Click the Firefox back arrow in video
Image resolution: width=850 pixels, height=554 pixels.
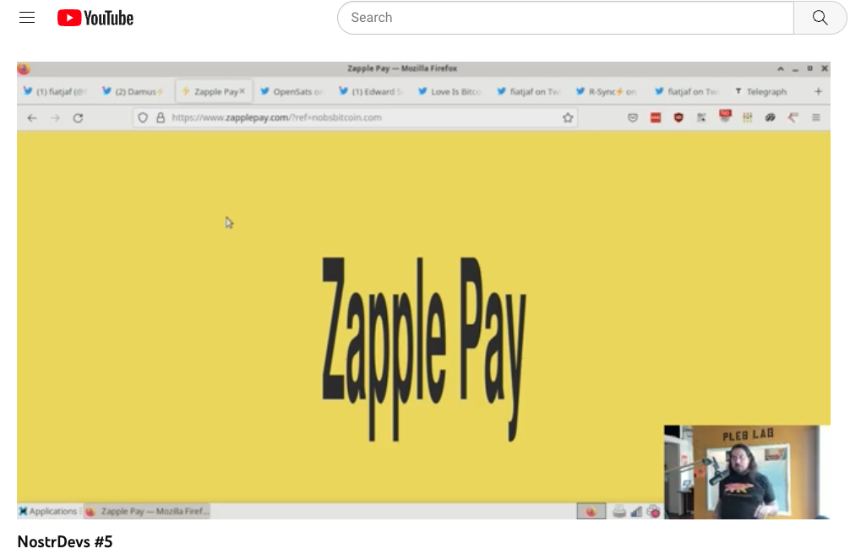coord(32,117)
